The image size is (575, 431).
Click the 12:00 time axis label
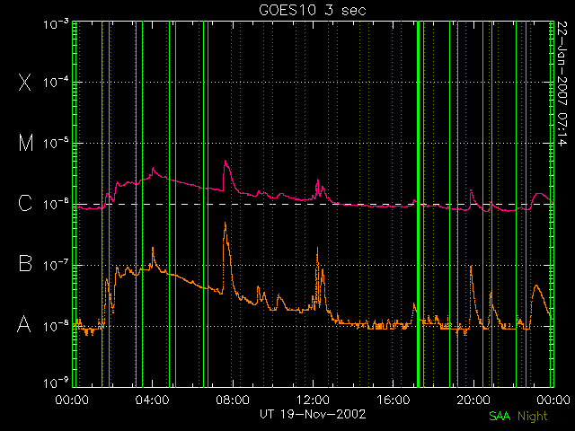click(314, 400)
